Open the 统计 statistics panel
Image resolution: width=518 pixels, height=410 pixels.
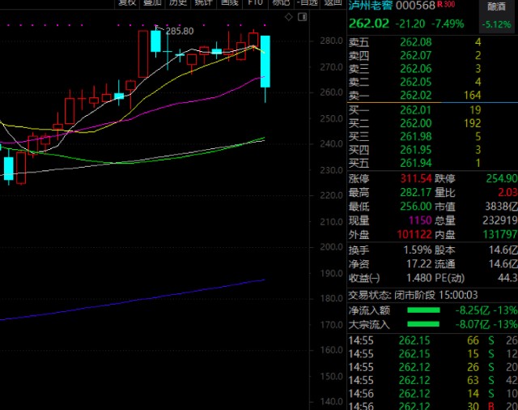(x=203, y=3)
